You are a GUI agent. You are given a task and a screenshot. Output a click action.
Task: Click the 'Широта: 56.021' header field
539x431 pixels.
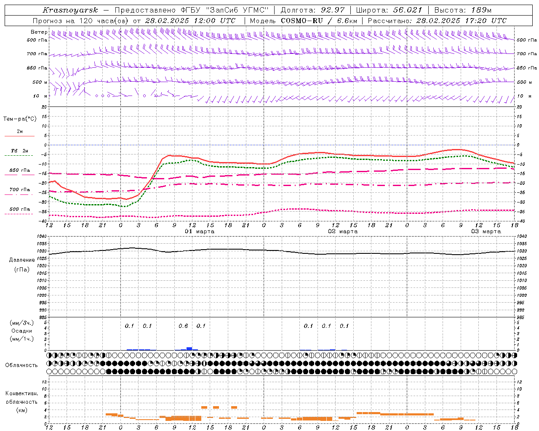389,10
